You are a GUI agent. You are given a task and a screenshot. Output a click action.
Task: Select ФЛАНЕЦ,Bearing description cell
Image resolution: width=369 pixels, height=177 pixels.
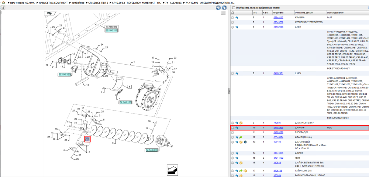click(304, 137)
